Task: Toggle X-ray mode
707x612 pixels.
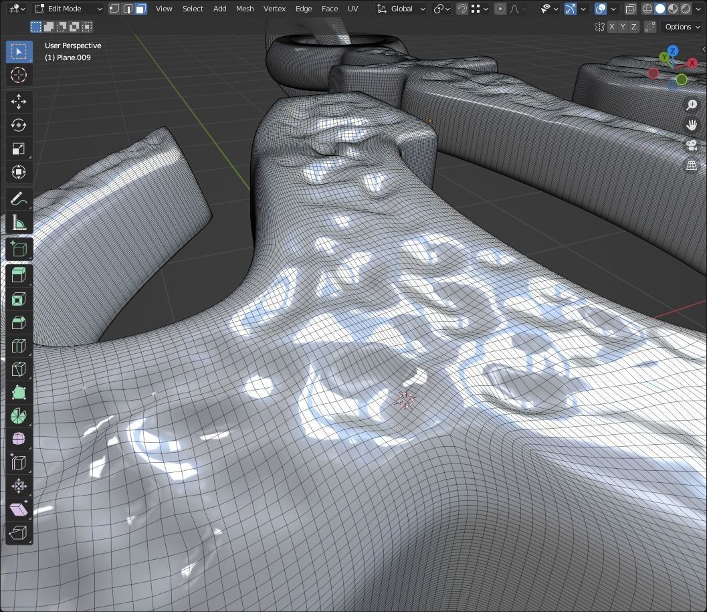Action: click(631, 9)
